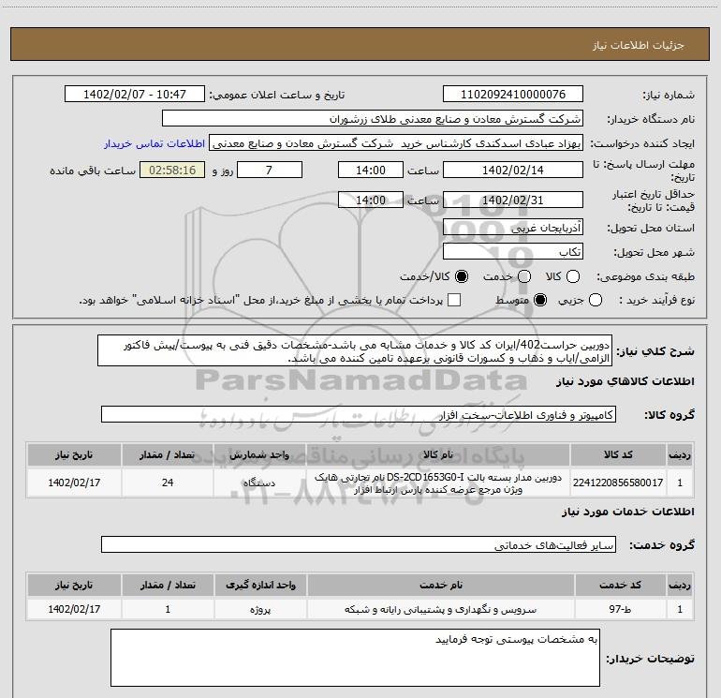The image size is (721, 698).
Task: Click the buyer organization name field
Action: (x=373, y=119)
